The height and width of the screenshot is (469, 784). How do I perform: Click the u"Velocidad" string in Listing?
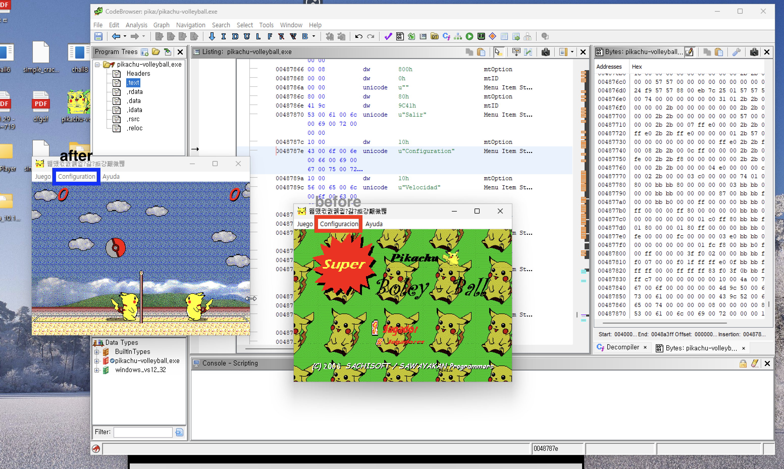point(419,188)
